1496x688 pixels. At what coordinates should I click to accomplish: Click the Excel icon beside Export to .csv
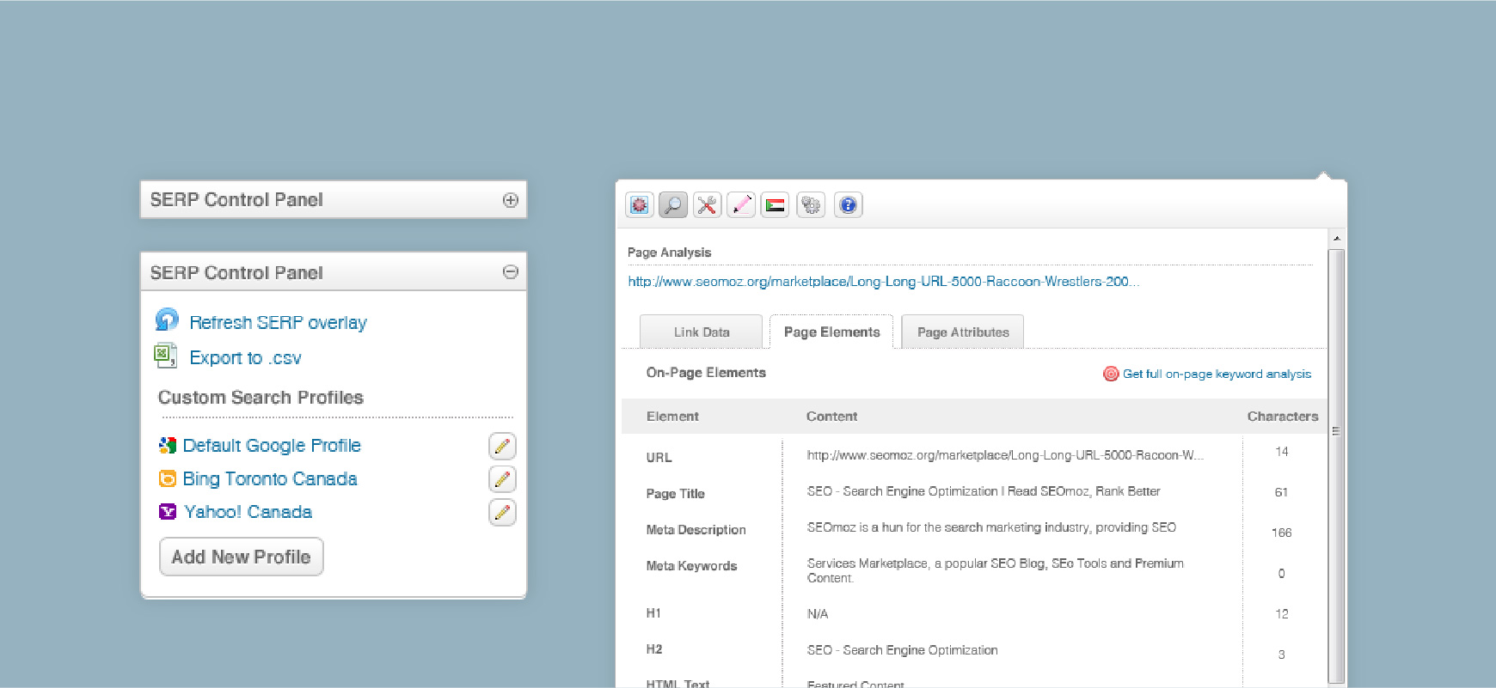165,355
